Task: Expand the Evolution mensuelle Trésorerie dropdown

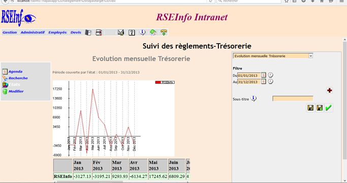Action: (311, 56)
